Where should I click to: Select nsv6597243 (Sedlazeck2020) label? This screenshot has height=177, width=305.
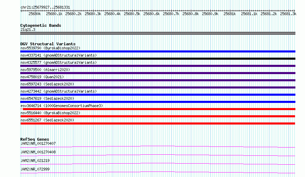point(47,84)
